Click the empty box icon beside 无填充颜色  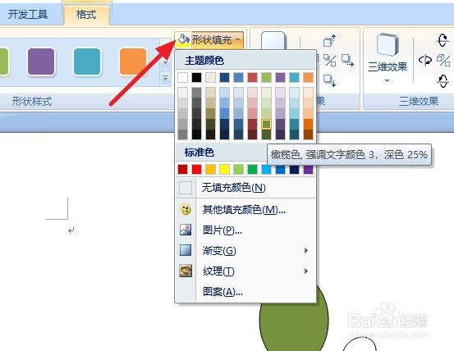[186, 188]
